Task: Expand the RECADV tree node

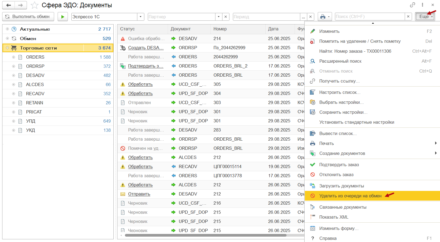Action: tap(13, 94)
